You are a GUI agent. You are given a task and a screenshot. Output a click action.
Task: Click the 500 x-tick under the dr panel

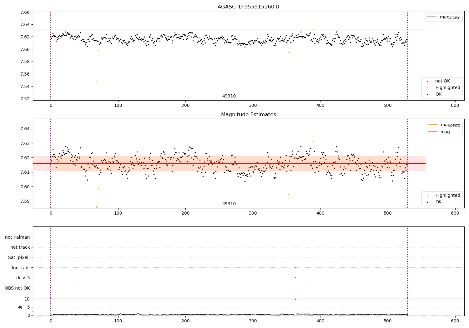point(388,321)
